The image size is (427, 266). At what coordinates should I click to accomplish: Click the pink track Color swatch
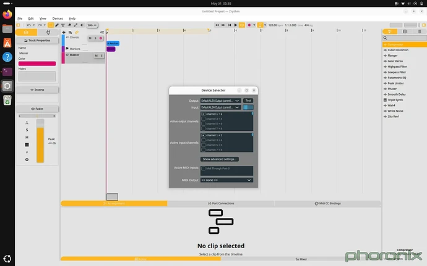click(37, 64)
